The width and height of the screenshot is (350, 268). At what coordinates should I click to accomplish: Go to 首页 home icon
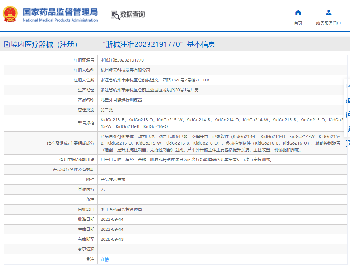pyautogui.click(x=298, y=13)
